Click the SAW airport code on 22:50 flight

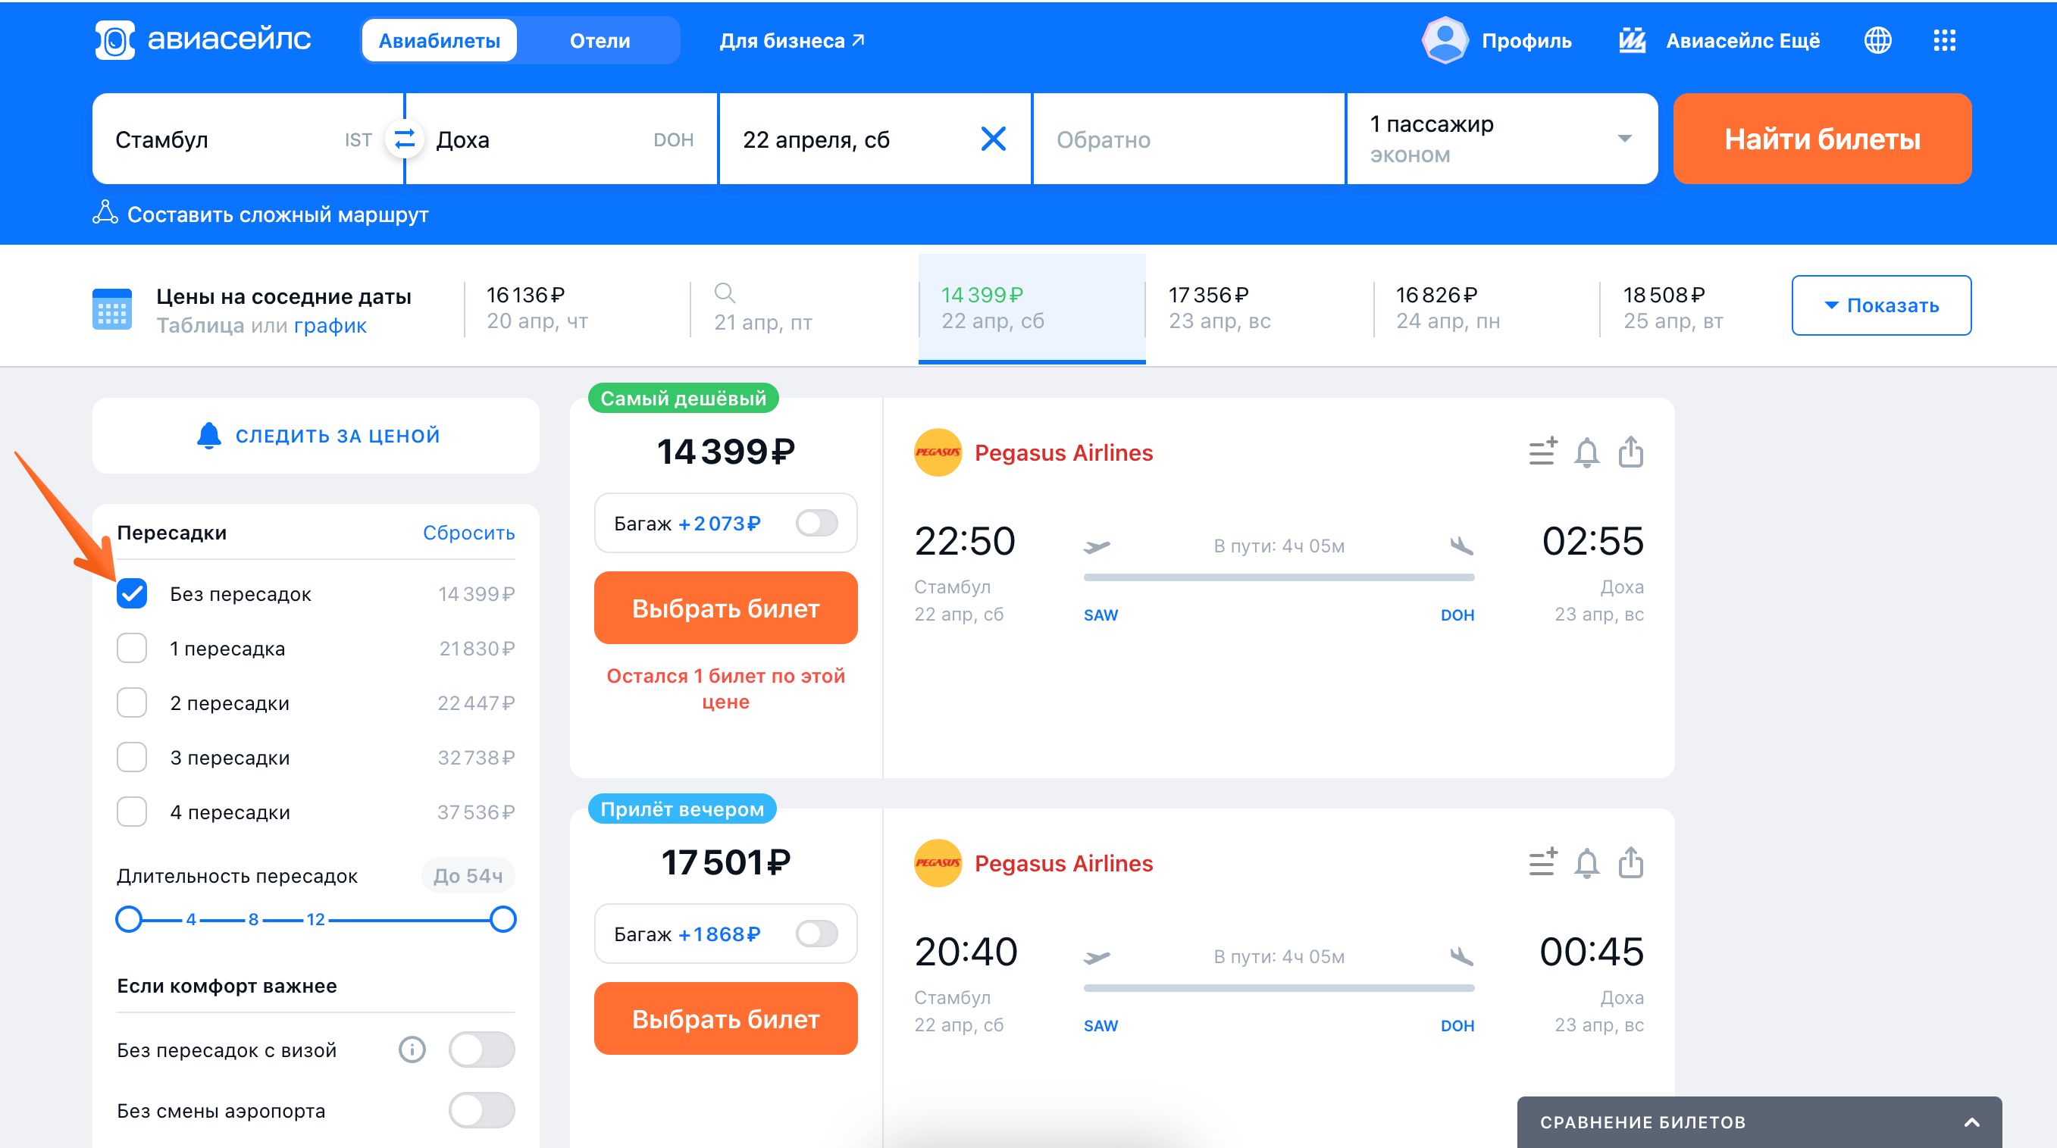[1101, 615]
